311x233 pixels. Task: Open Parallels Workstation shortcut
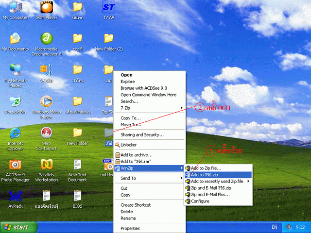[47, 170]
